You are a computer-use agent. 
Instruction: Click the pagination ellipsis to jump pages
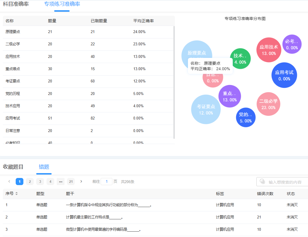(60, 181)
